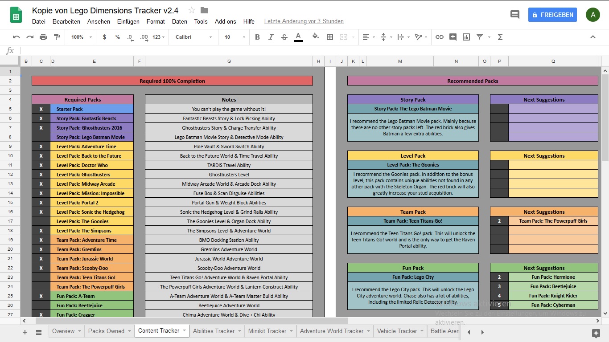Toggle X for Fun Pack: Beetlejuice
This screenshot has width=609, height=342.
[x=41, y=305]
